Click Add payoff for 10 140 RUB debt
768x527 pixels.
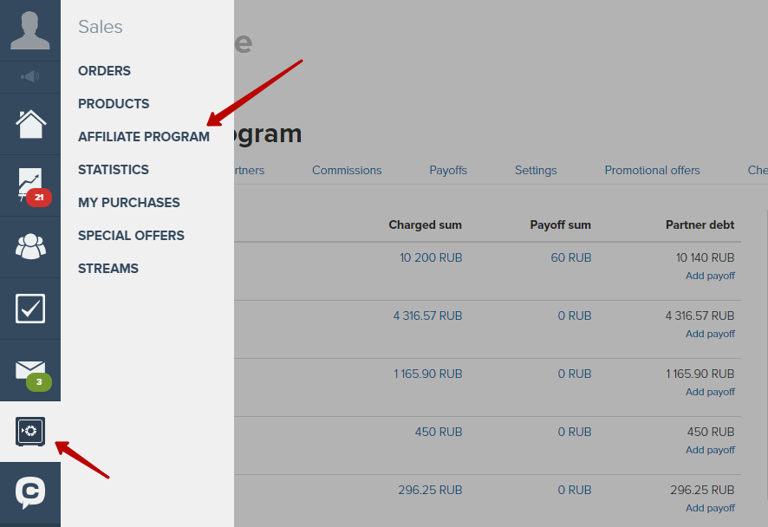click(710, 276)
